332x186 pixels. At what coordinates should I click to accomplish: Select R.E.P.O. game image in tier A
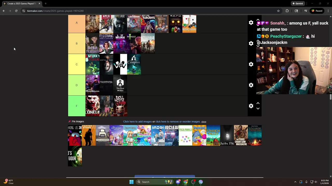coord(175,24)
